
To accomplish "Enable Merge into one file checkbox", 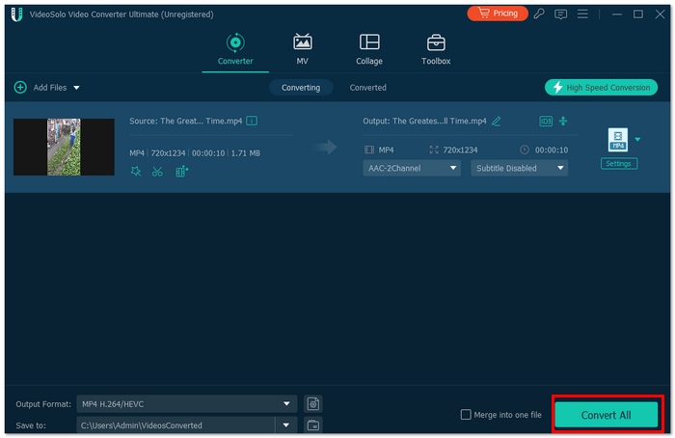I will 467,415.
